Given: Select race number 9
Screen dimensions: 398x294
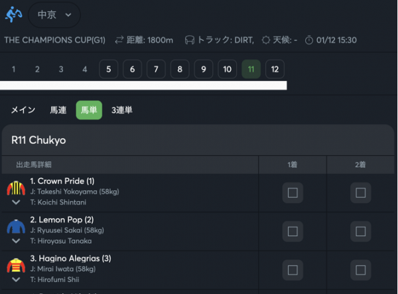Looking at the screenshot, I should tap(204, 69).
